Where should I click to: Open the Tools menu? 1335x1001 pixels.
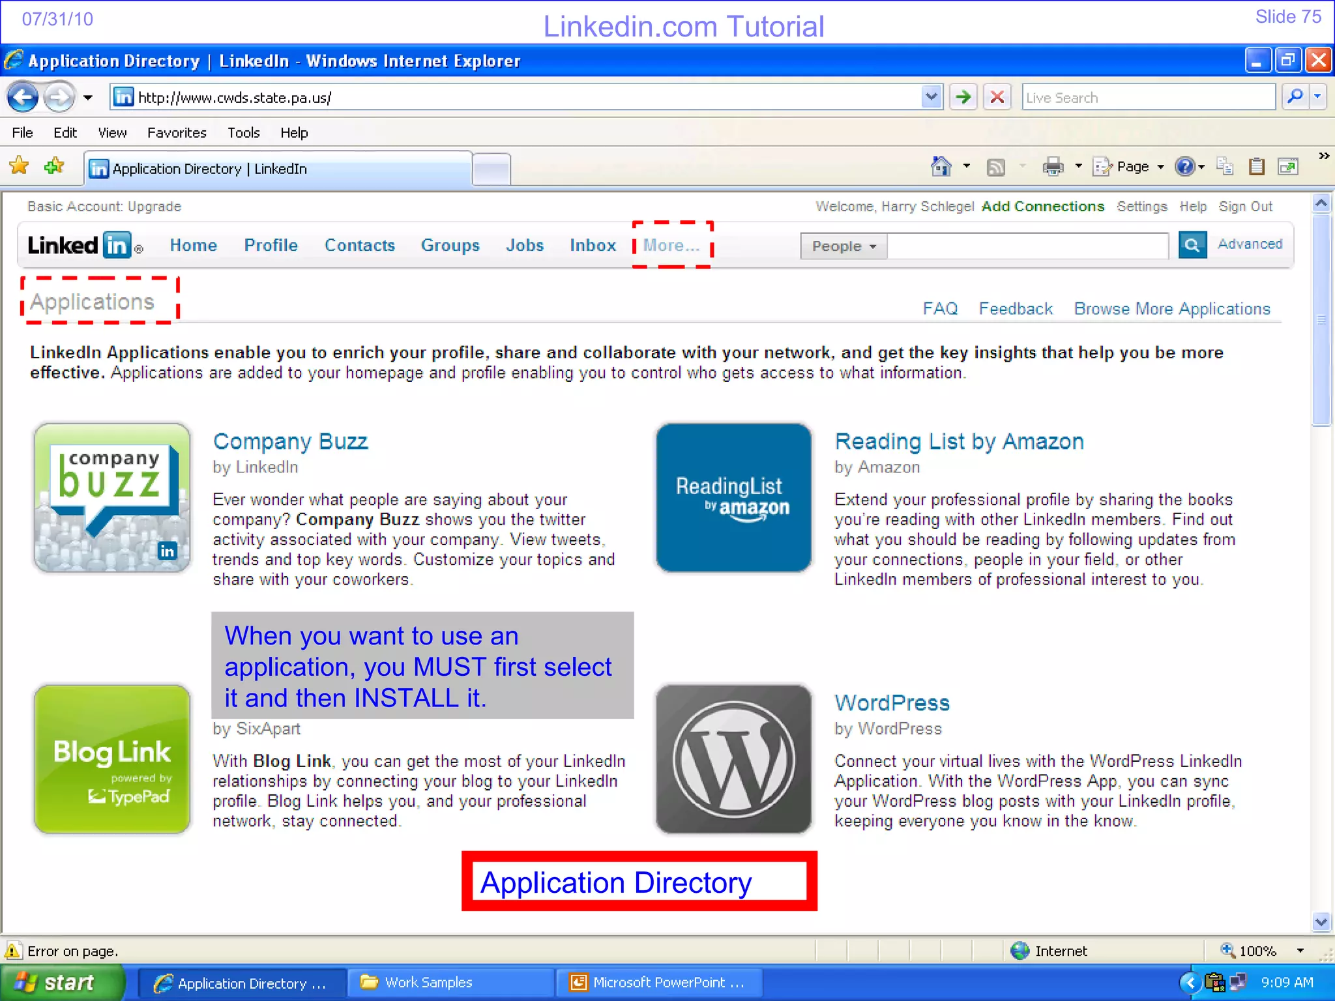(244, 132)
